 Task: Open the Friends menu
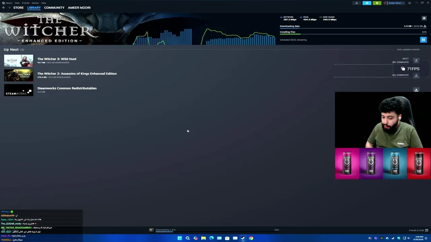26,3
